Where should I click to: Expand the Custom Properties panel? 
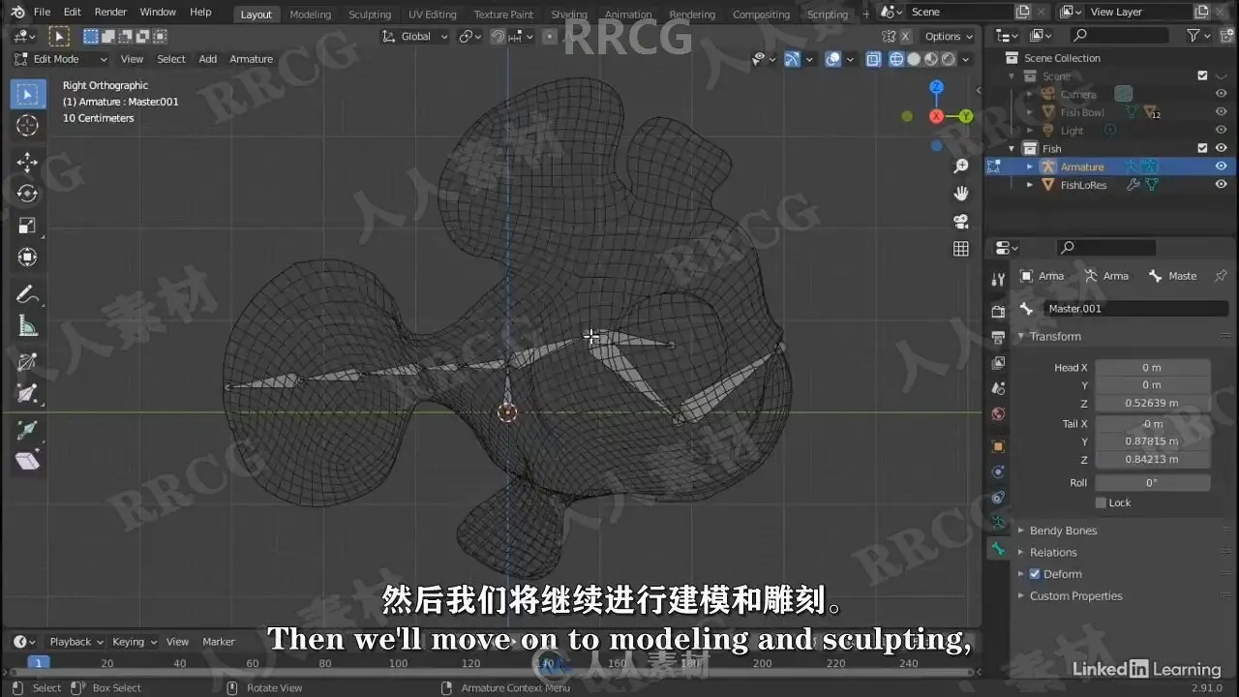tap(1075, 596)
